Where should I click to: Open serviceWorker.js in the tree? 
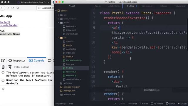(x=73, y=79)
